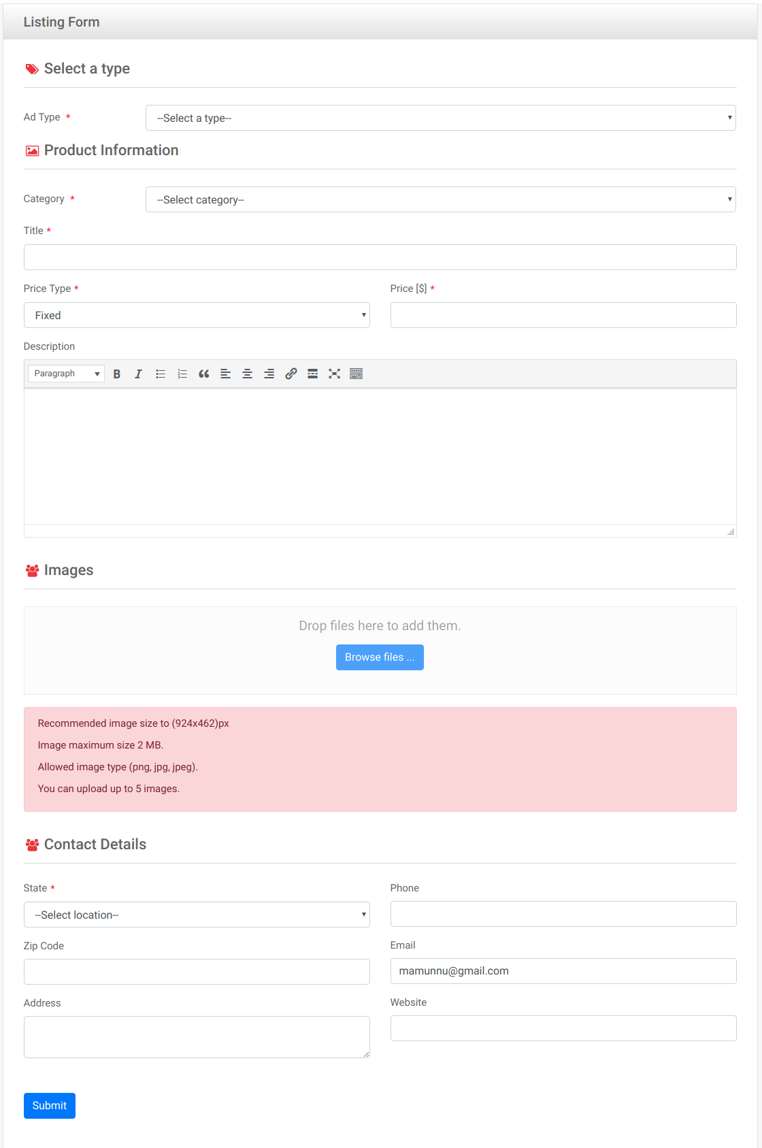This screenshot has height=1148, width=762.
Task: Choose a State from Select location
Action: 197,915
